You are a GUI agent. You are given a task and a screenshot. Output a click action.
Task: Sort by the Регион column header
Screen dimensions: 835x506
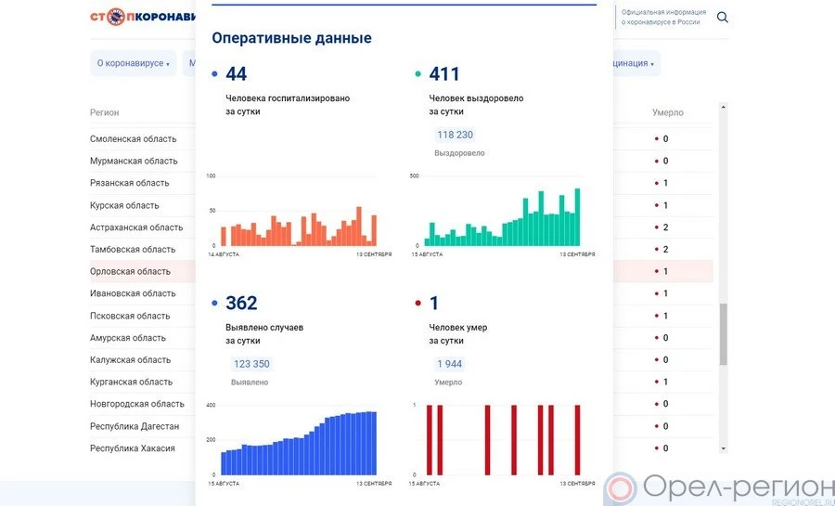[x=104, y=112]
